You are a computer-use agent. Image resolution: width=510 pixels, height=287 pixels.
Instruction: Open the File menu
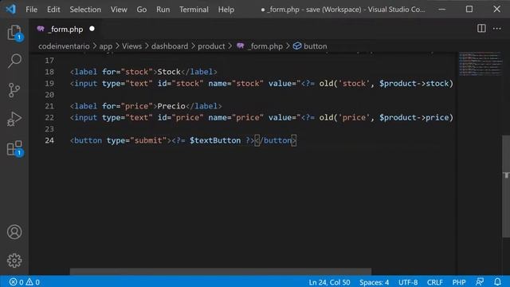(32, 10)
